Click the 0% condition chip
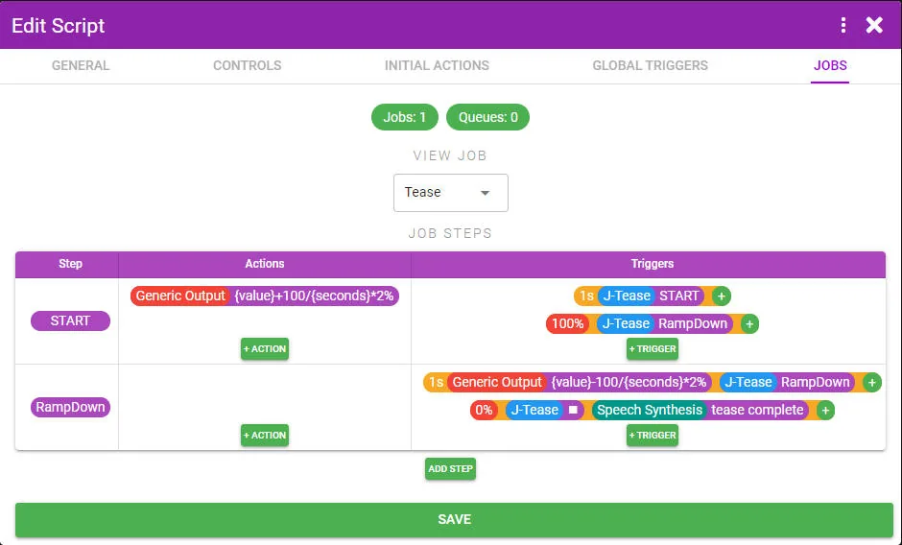 [484, 410]
